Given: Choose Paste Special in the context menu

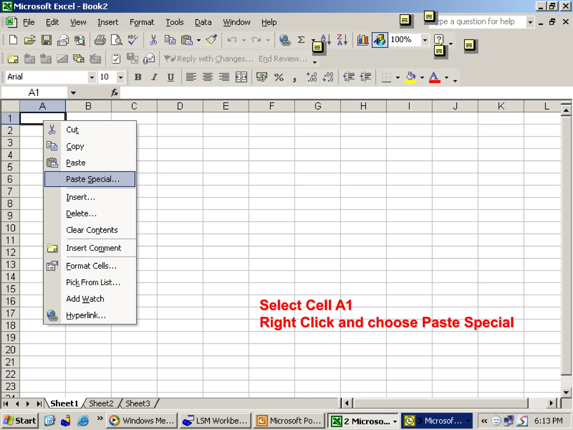Looking at the screenshot, I should [x=90, y=179].
